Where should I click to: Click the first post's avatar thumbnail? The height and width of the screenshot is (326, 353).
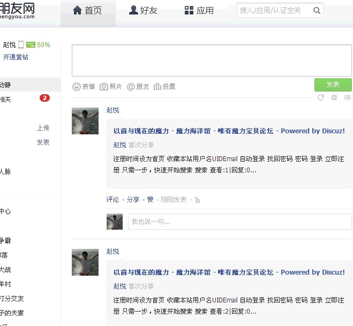(x=85, y=120)
